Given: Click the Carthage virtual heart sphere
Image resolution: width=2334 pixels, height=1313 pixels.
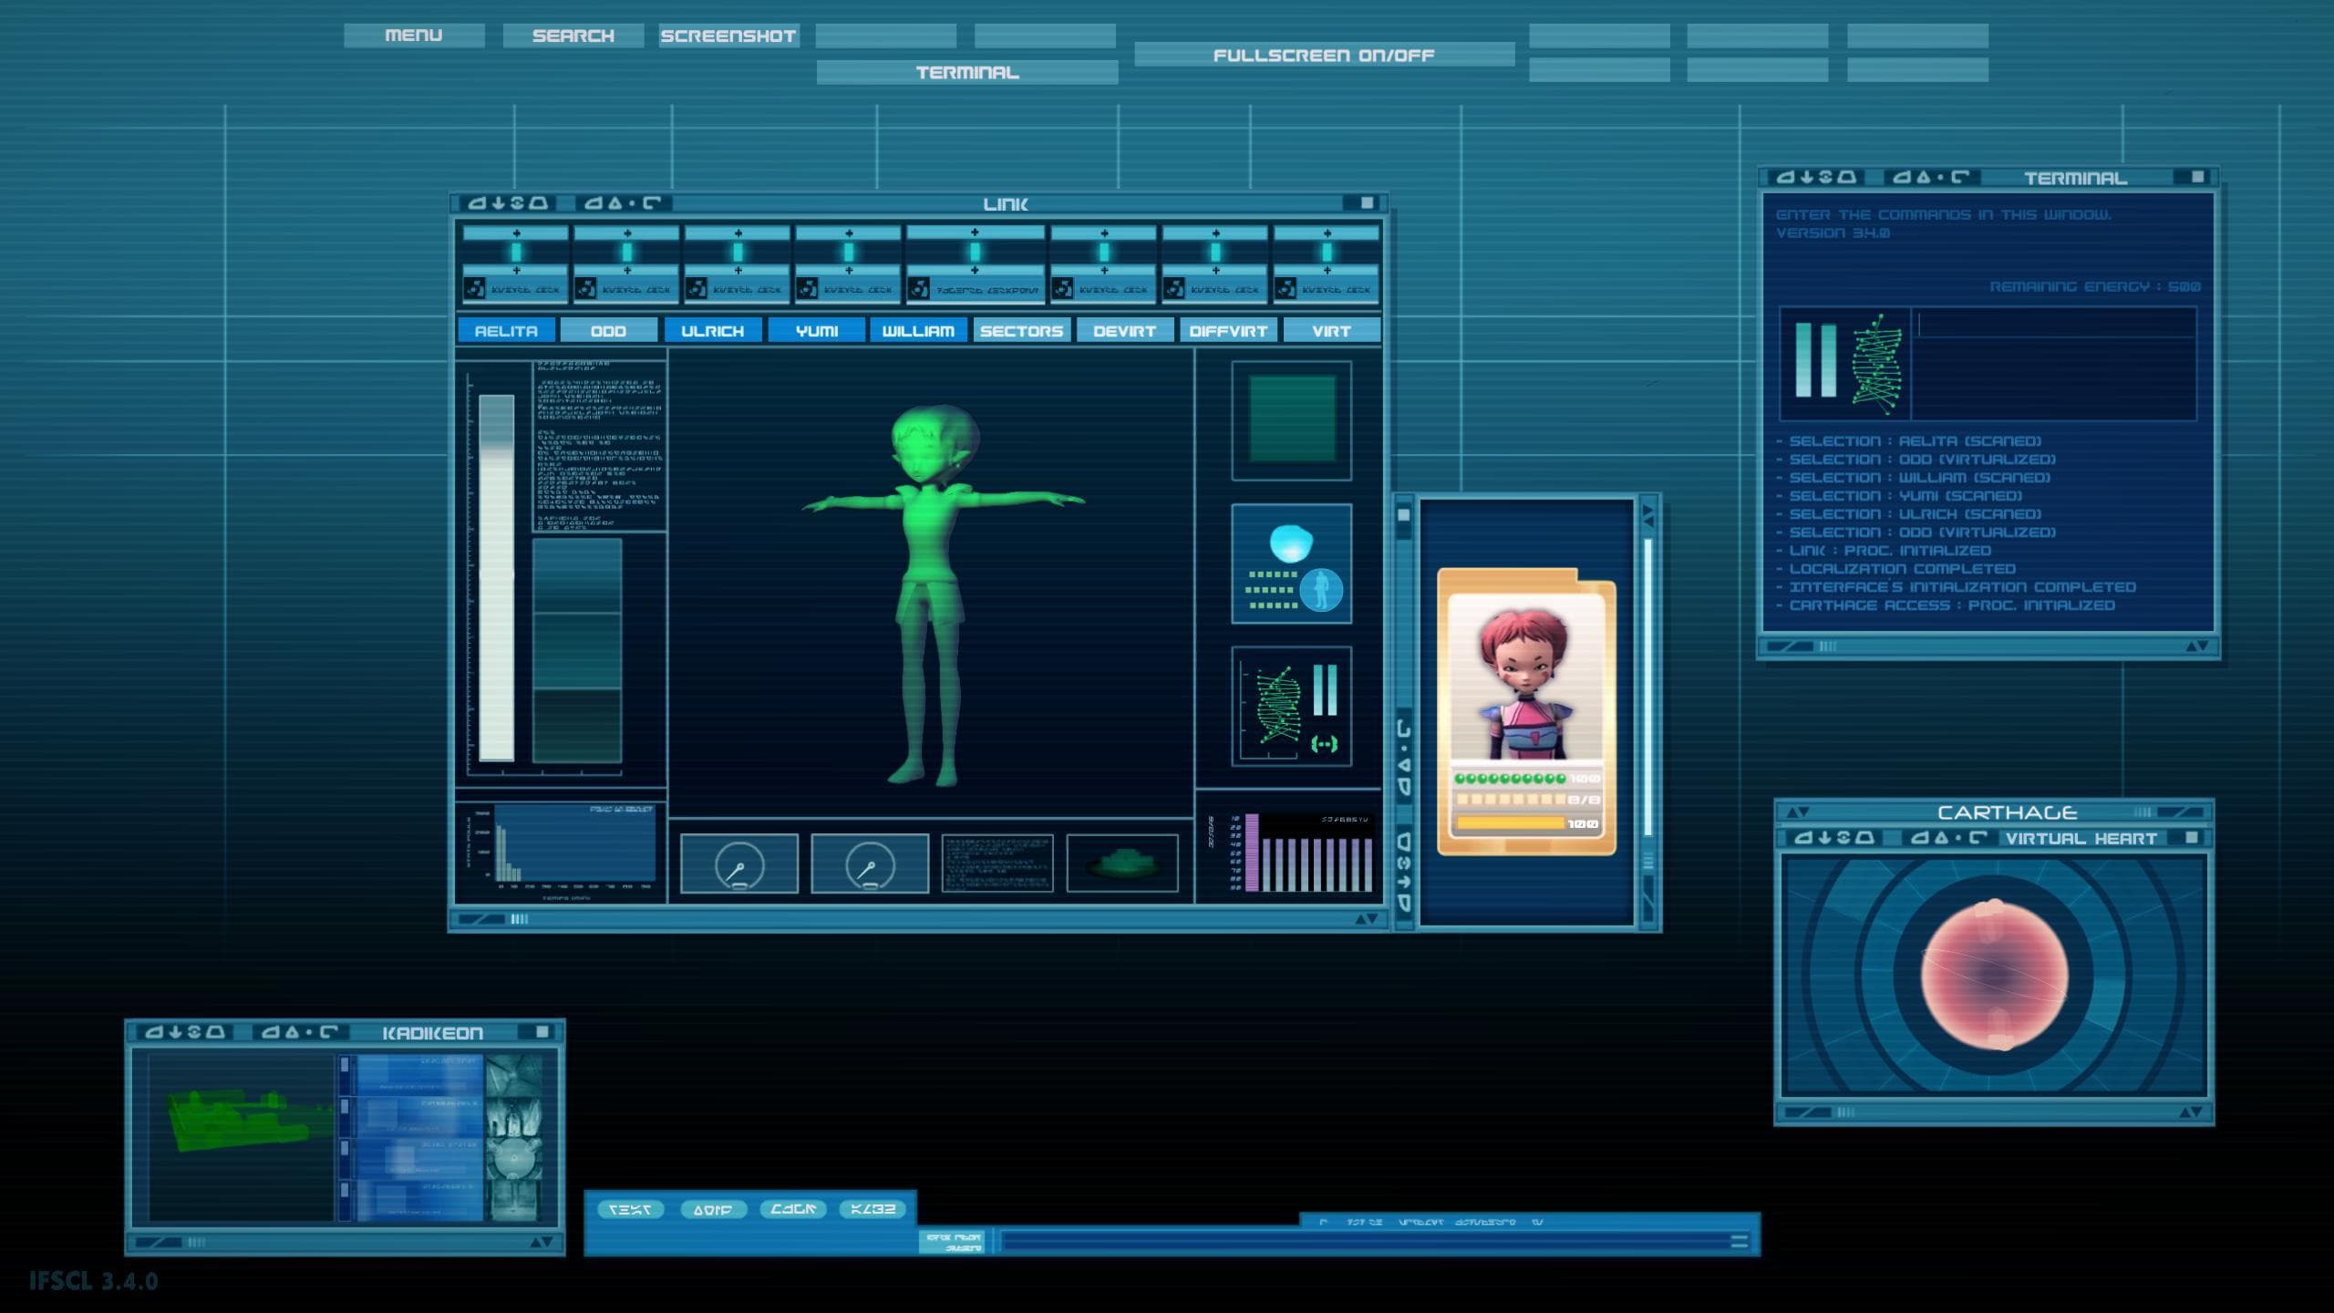Looking at the screenshot, I should (x=1994, y=973).
